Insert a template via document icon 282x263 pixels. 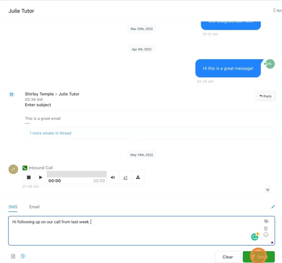[x=13, y=256]
